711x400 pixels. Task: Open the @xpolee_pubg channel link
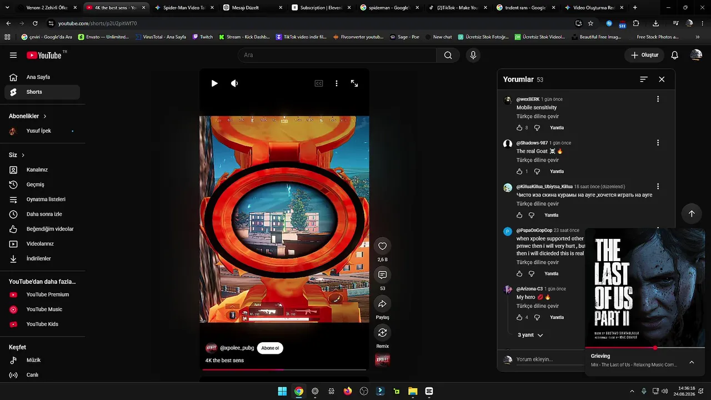(237, 348)
